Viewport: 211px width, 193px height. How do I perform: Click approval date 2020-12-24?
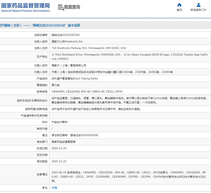[x=59, y=148]
